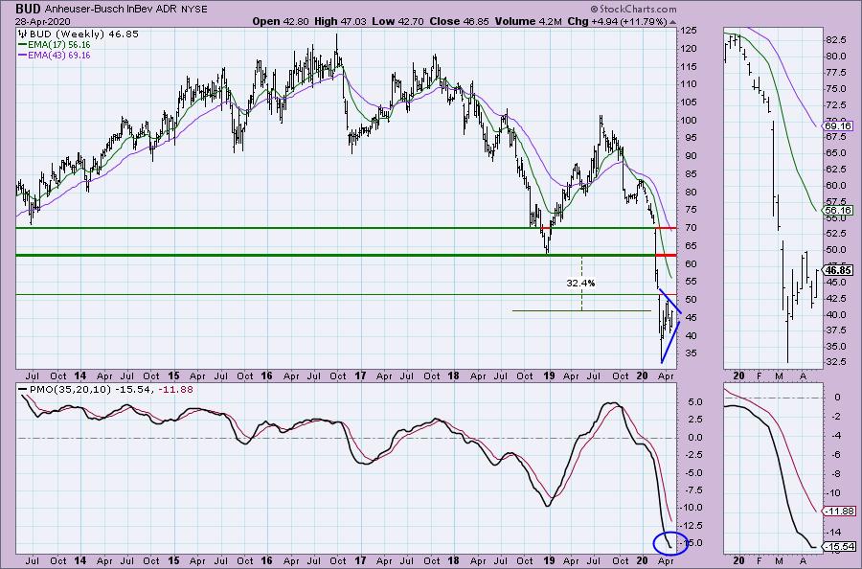Click the BUD ticker symbol in the title
Image resolution: width=862 pixels, height=569 pixels.
tap(28, 9)
